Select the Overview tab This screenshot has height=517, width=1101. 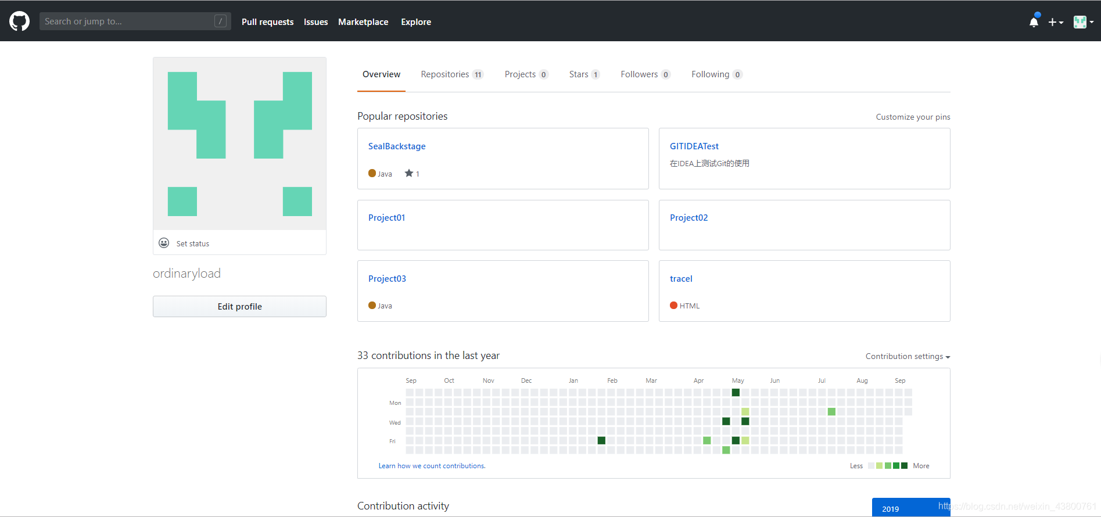pyautogui.click(x=381, y=74)
